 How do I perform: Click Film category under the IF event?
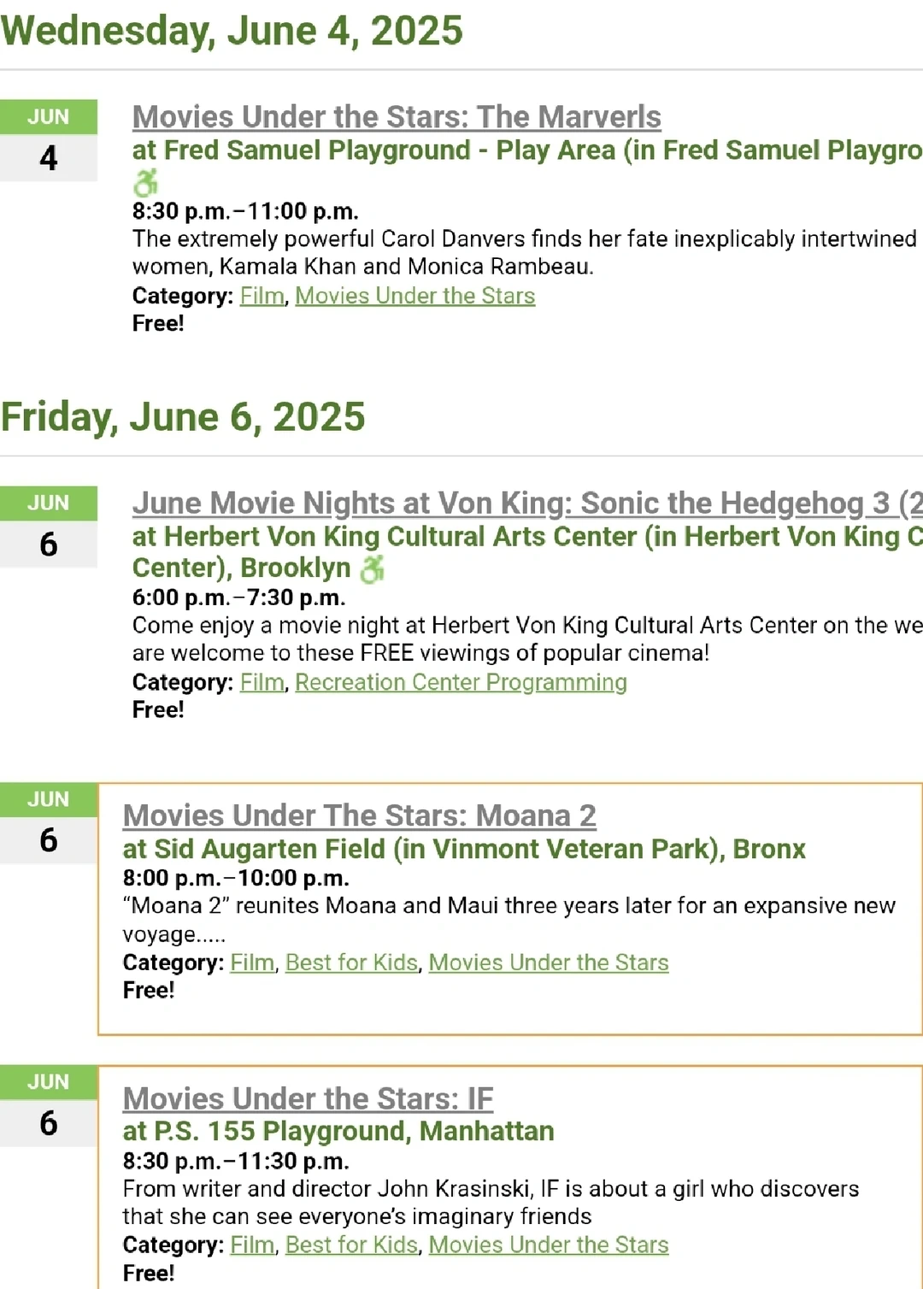tap(252, 1245)
